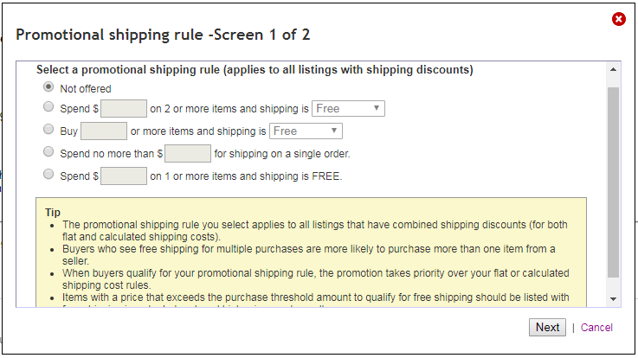Focus the amount field before "on 2 or more items"

pos(124,108)
